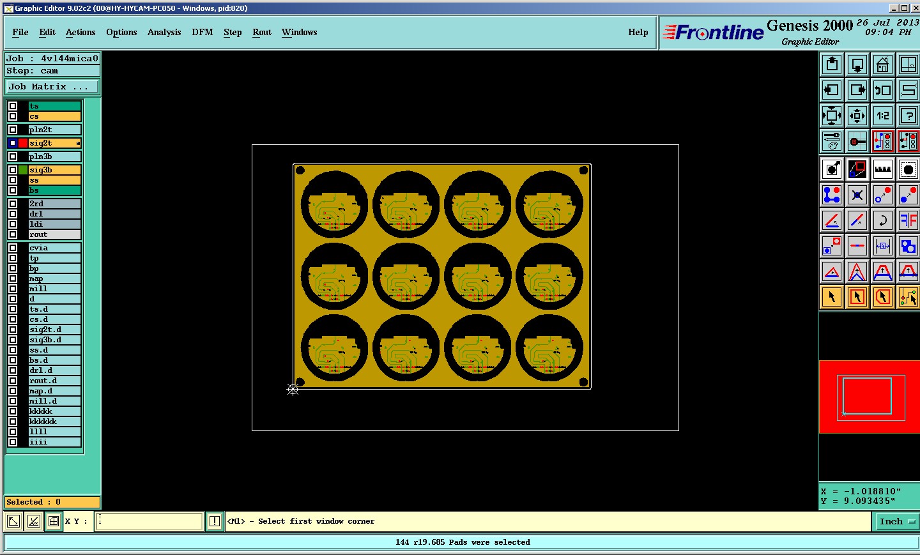Open the Analysis menu
Screen dimensions: 920x555
click(x=164, y=32)
